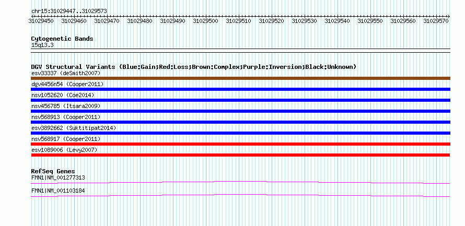This screenshot has height=226, width=465.
Task: Click ruler position 31029460
Action: 74,21
